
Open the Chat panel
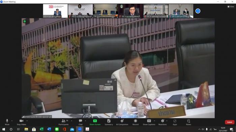point(80,122)
